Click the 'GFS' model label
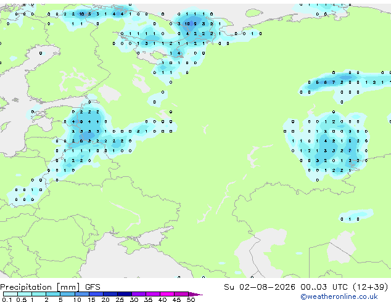391x302 pixels. [x=93, y=287]
